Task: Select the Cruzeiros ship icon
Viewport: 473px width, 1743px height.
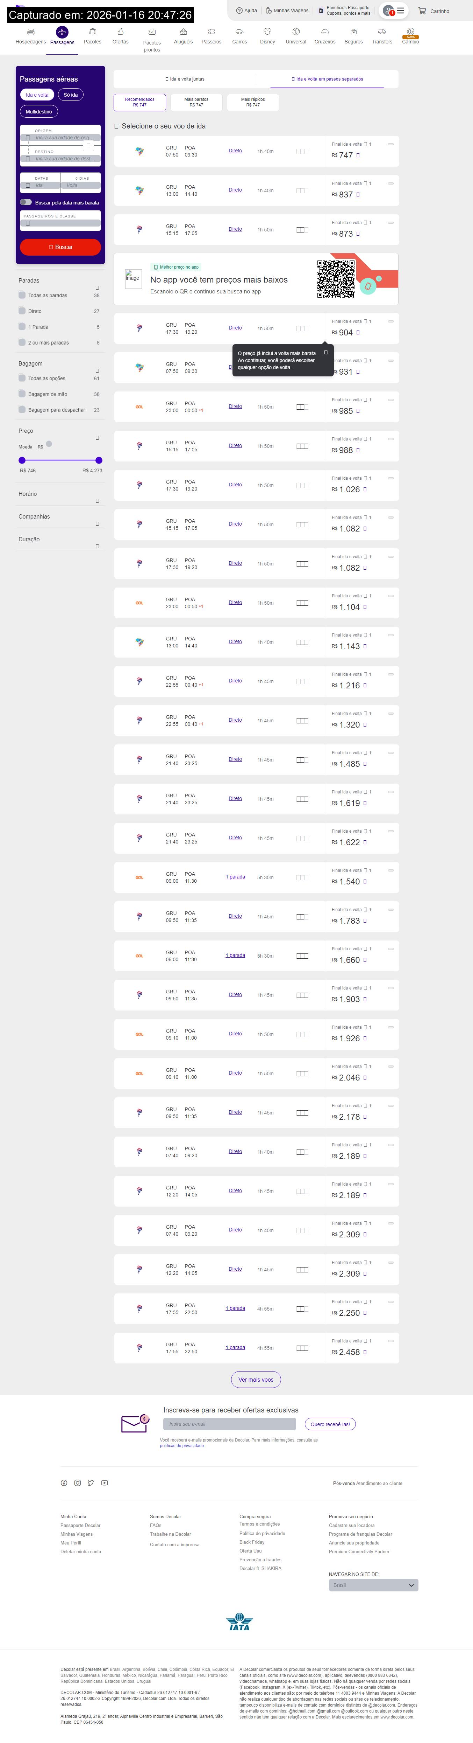Action: click(324, 32)
